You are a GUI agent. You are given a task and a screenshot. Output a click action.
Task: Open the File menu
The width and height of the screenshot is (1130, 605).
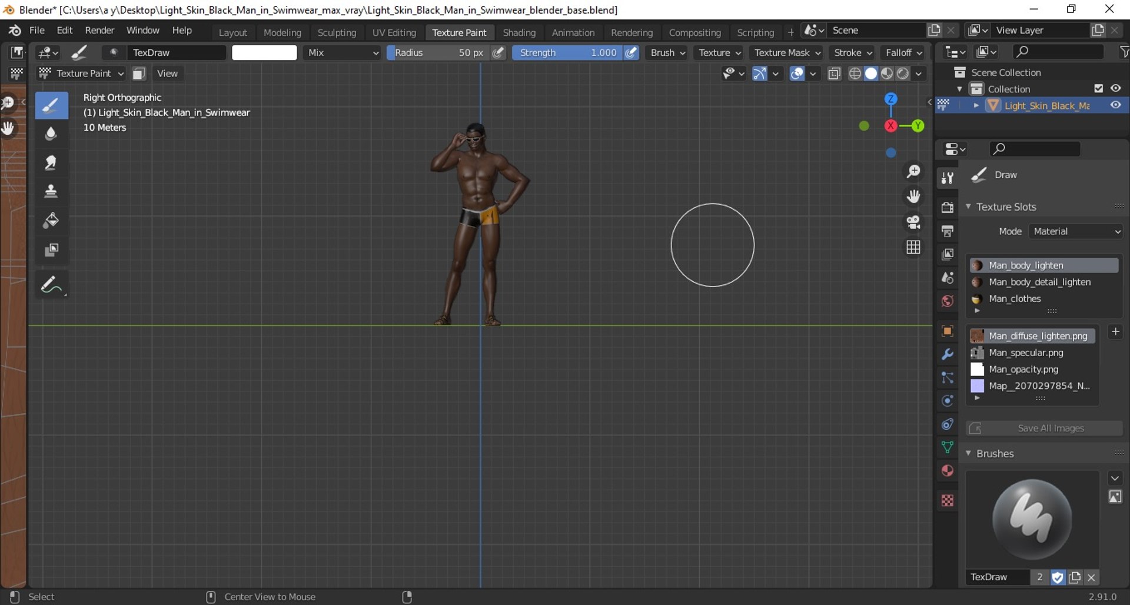click(36, 31)
